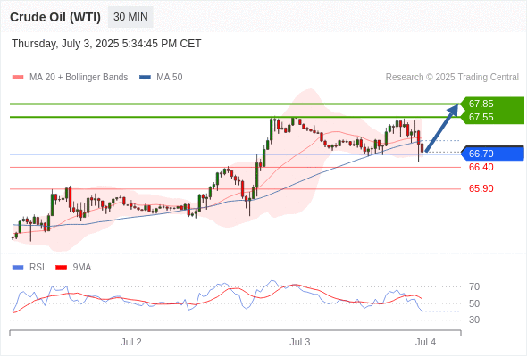
Task: Click the green 67.55 resistance tag
Action: 492,117
